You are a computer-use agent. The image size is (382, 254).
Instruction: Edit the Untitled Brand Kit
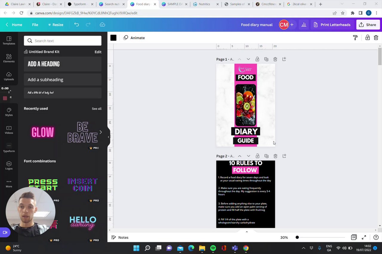[x=98, y=52]
